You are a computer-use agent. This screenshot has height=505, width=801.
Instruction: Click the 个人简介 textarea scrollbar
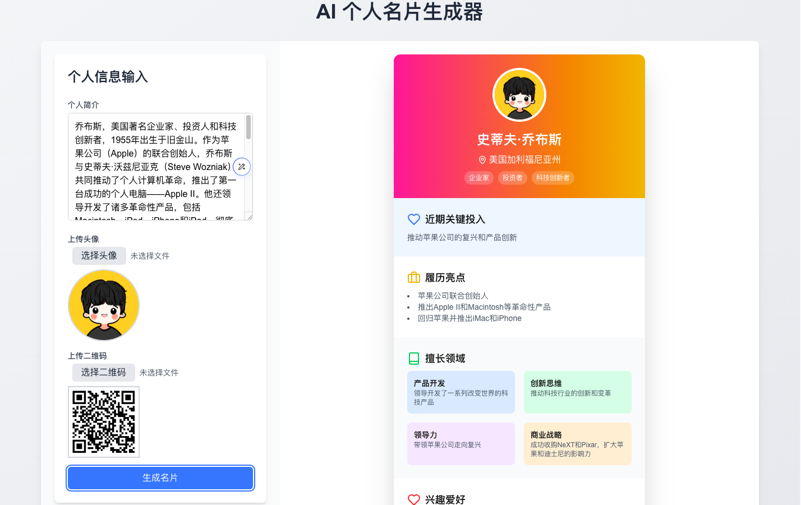(248, 127)
